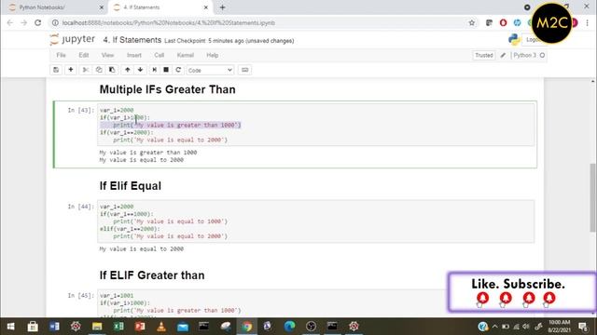Open a new browser tab
597x335 pixels.
pyautogui.click(x=222, y=7)
